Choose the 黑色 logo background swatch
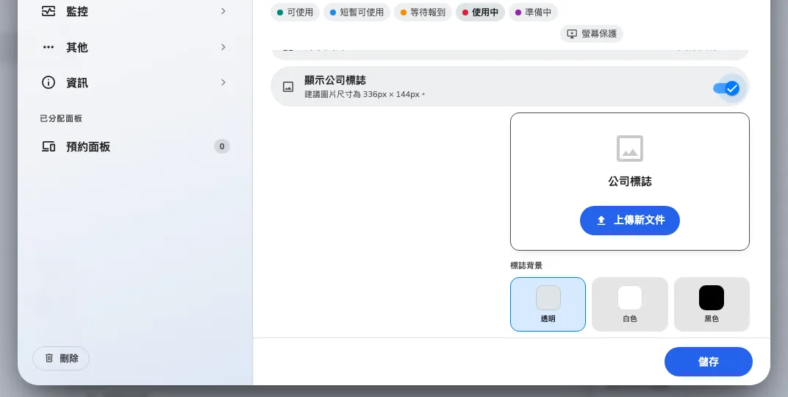The width and height of the screenshot is (788, 397). (x=712, y=304)
